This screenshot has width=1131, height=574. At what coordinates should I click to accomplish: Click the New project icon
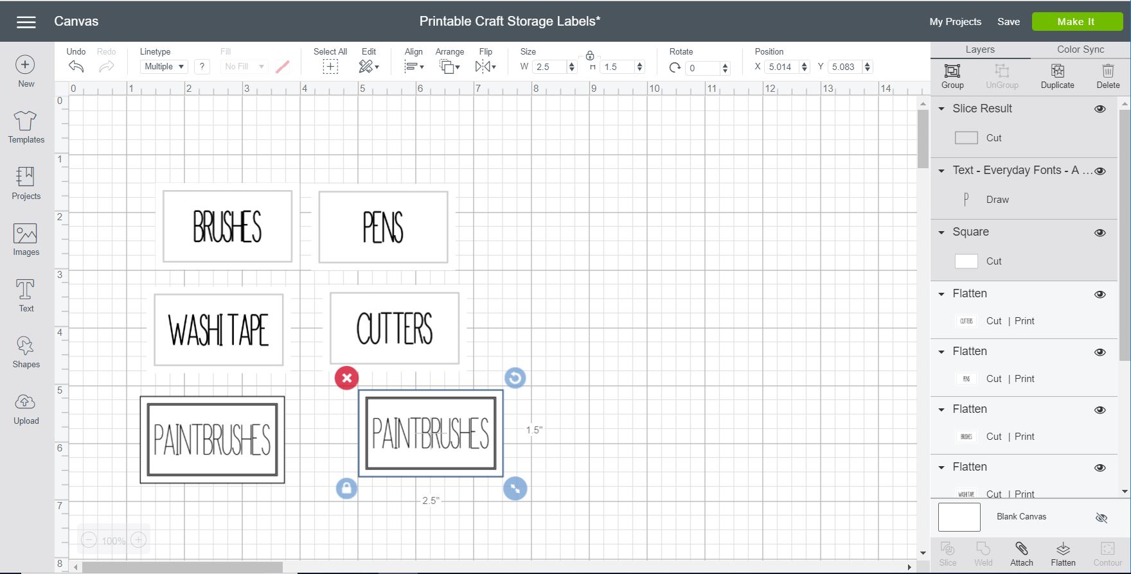tap(25, 64)
